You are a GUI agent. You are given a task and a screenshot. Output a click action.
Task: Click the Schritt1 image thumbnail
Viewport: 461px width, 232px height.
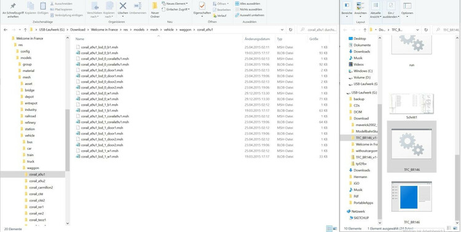coord(411,104)
